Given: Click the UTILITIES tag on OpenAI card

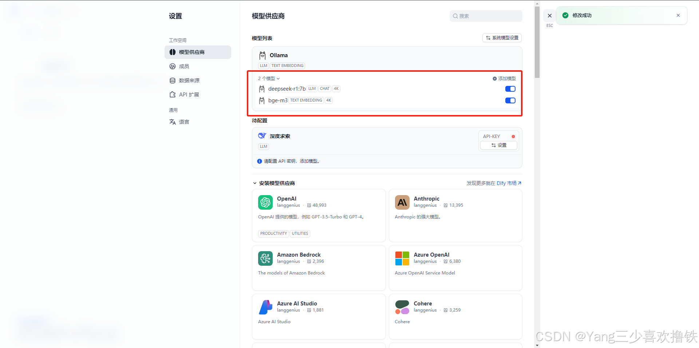Looking at the screenshot, I should [x=300, y=234].
